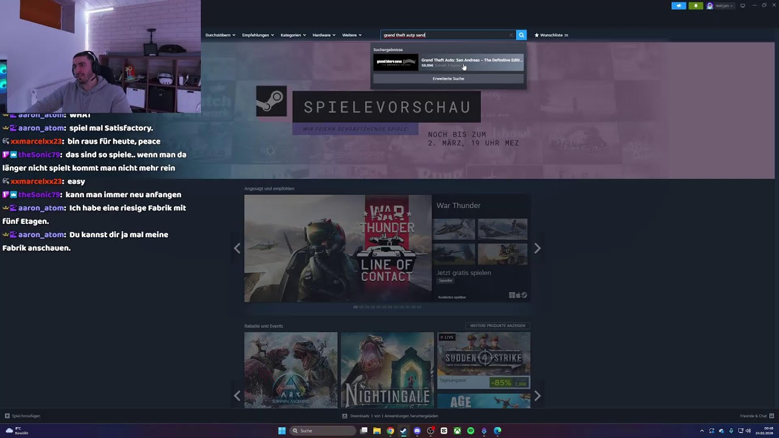Image resolution: width=779 pixels, height=438 pixels.
Task: Open the ARK Survival Ascended deal
Action: point(291,370)
